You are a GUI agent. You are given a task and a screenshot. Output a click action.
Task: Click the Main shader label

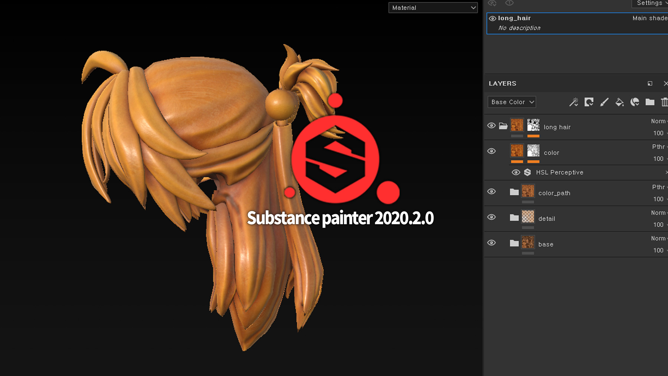(650, 18)
